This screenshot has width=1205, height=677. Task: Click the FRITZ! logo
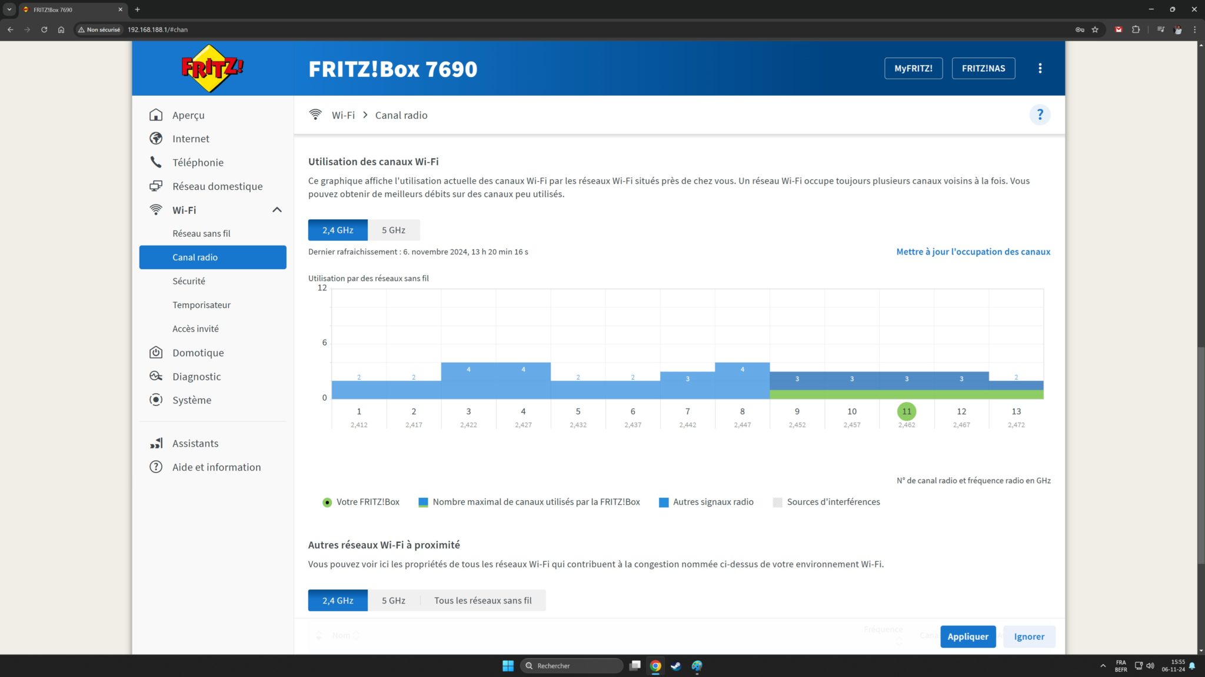point(212,68)
